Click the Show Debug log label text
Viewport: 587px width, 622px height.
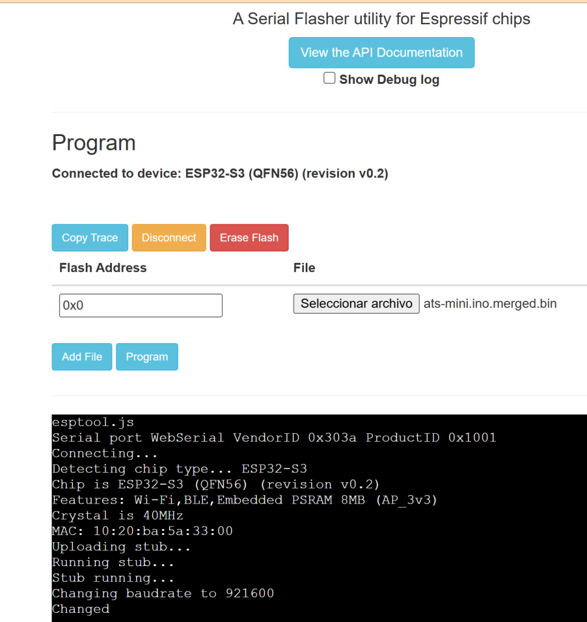coord(389,80)
